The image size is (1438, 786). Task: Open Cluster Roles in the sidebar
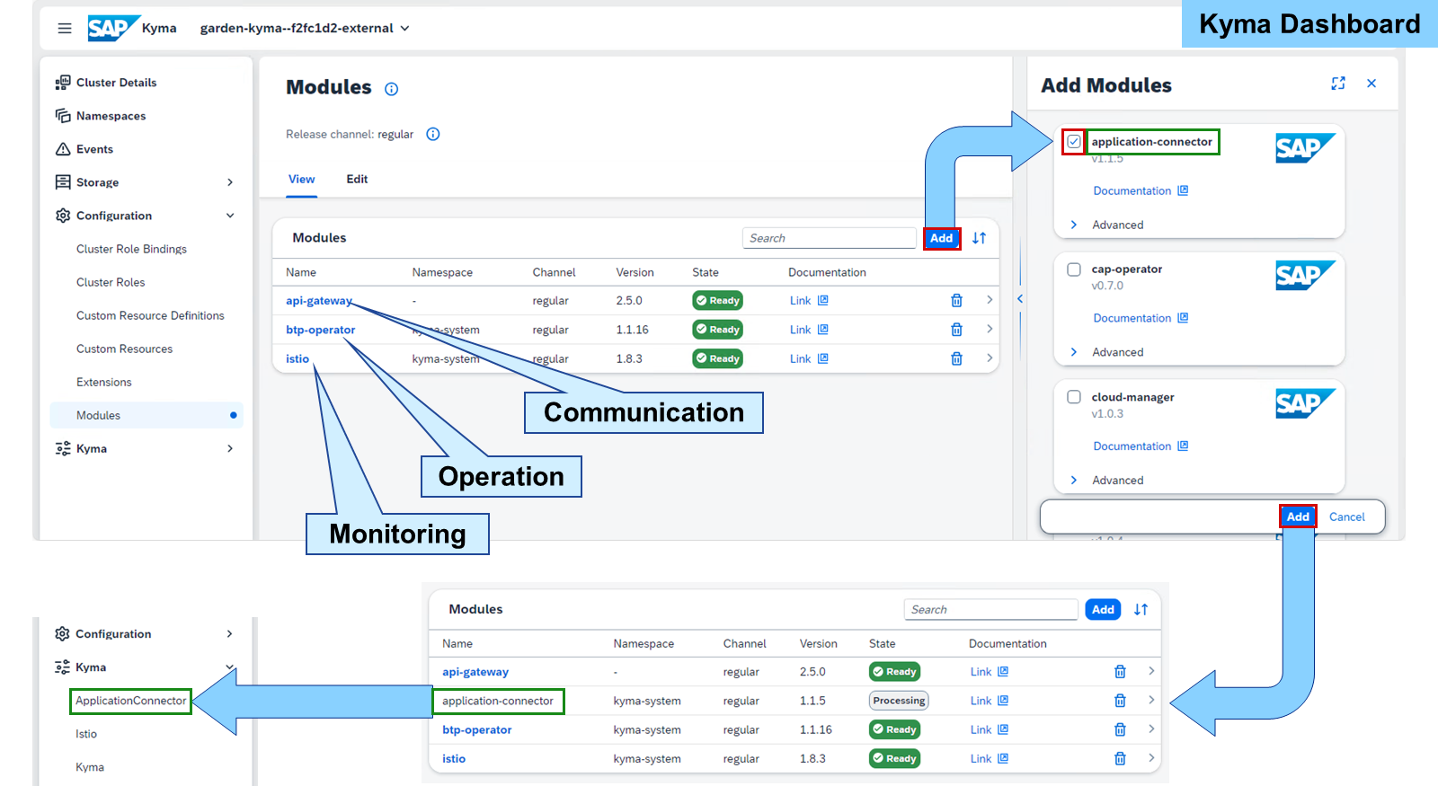[111, 282]
